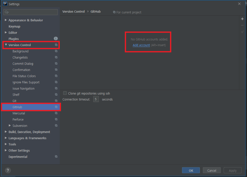Click project-level icon beside Changelists
This screenshot has width=247, height=177.
pyautogui.click(x=56, y=57)
